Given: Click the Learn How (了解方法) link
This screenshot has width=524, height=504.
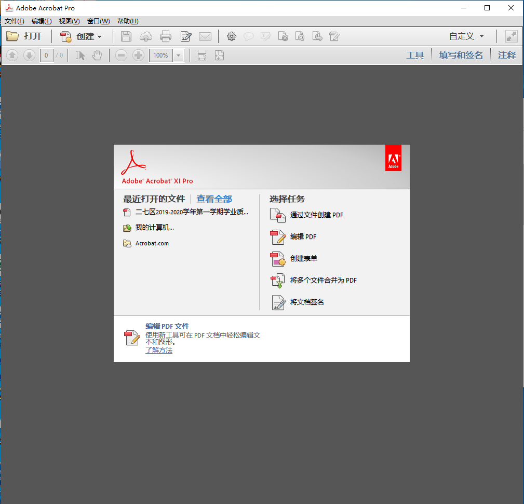Looking at the screenshot, I should point(159,351).
